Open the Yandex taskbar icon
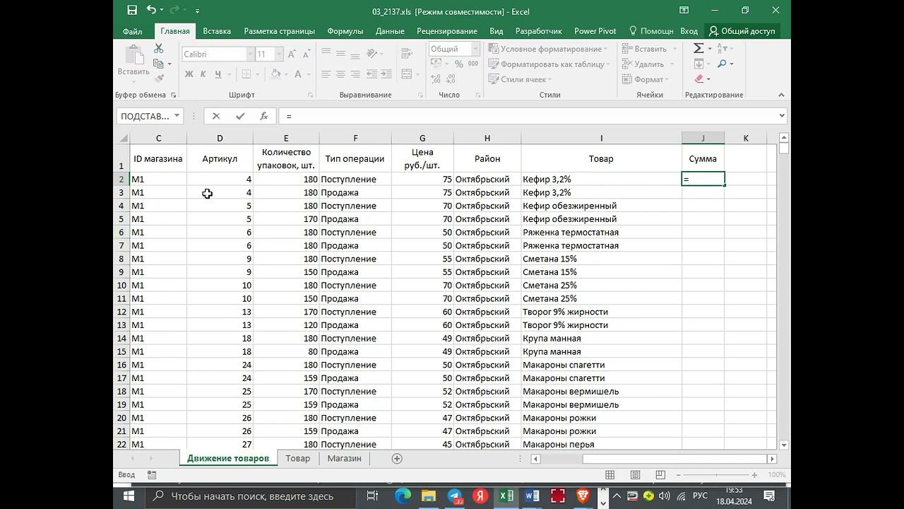904x509 pixels. (x=480, y=496)
